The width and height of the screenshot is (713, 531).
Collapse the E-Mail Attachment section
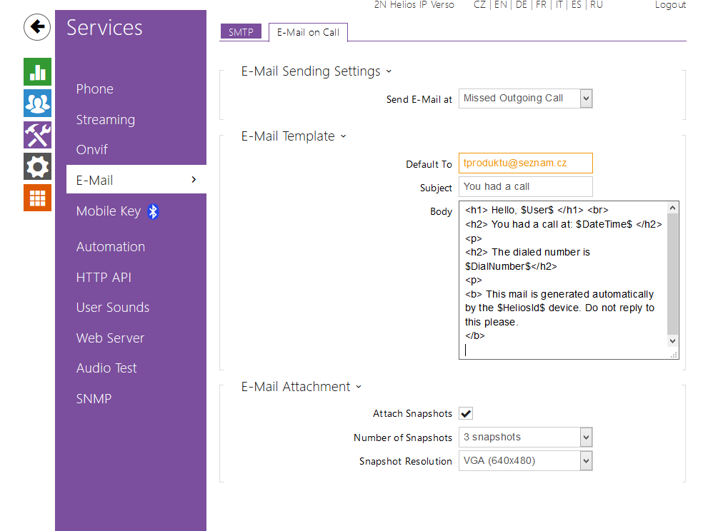359,387
